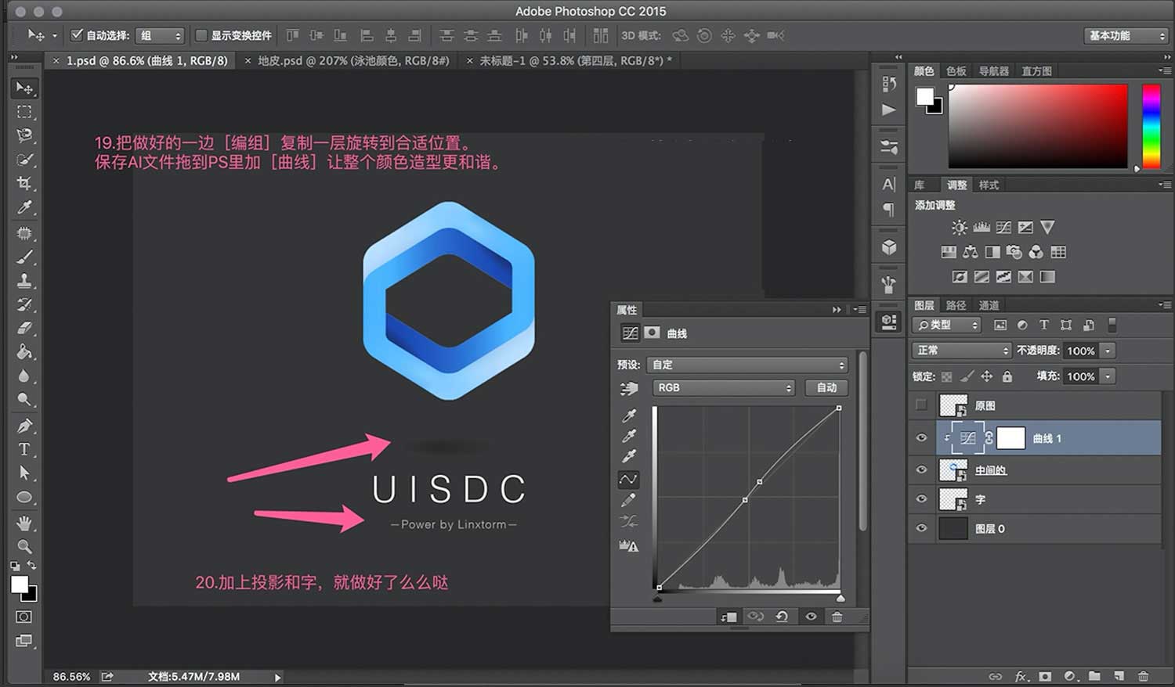This screenshot has height=687, width=1175.
Task: Open the 填充 fill dropdown arrow
Action: click(x=1108, y=376)
